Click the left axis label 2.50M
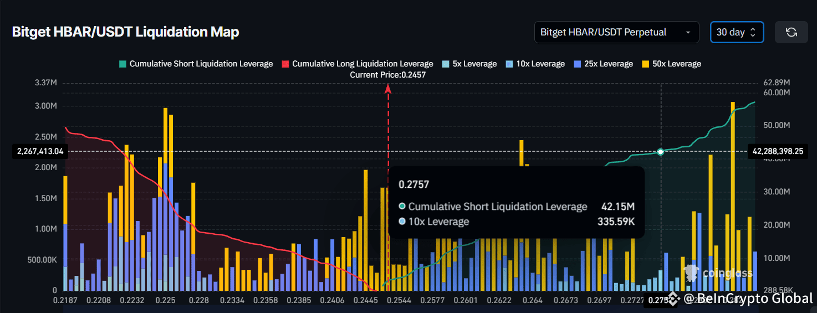The image size is (817, 313). click(46, 137)
